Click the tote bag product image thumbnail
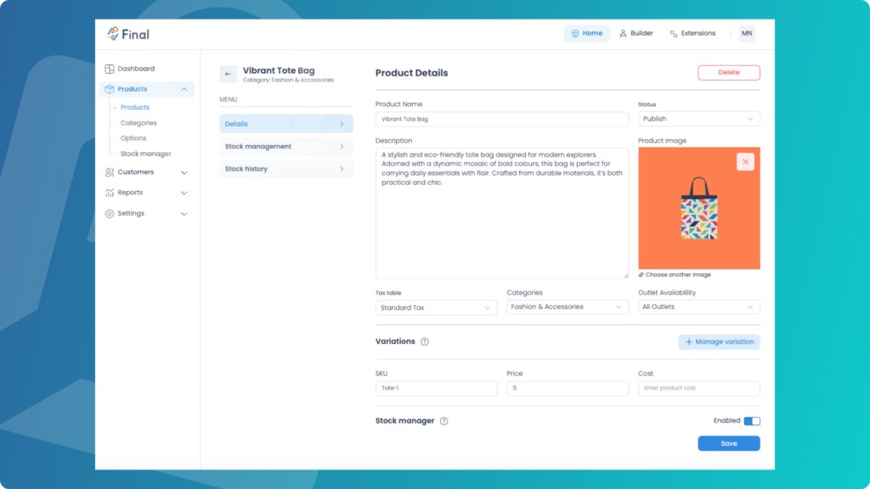 pos(699,209)
